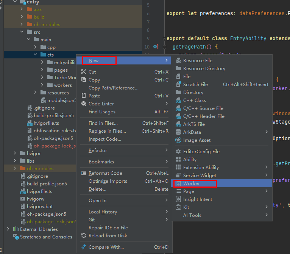Click the ArkTS File icon
The image size is (290, 254).
(x=178, y=124)
